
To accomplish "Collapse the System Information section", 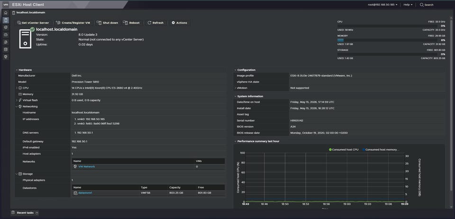I will (x=235, y=96).
